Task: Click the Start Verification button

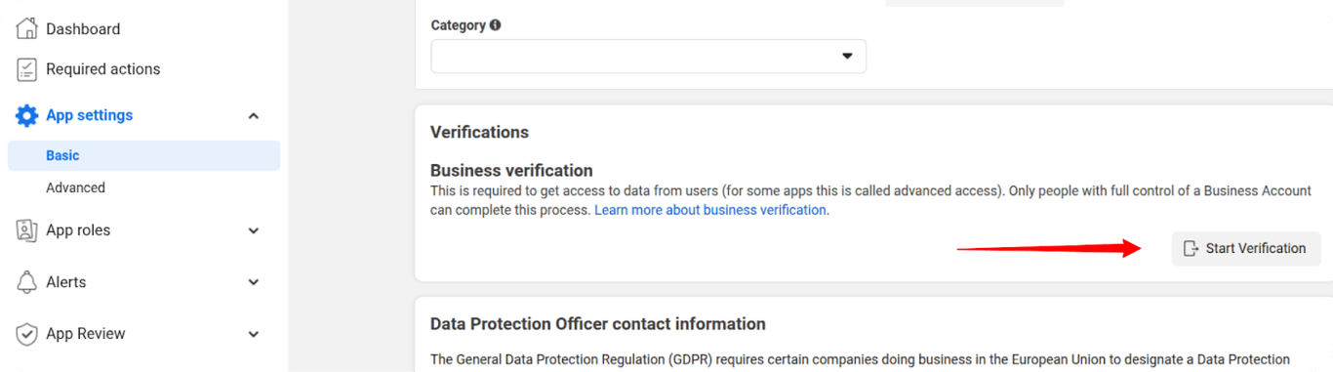Action: [1246, 248]
